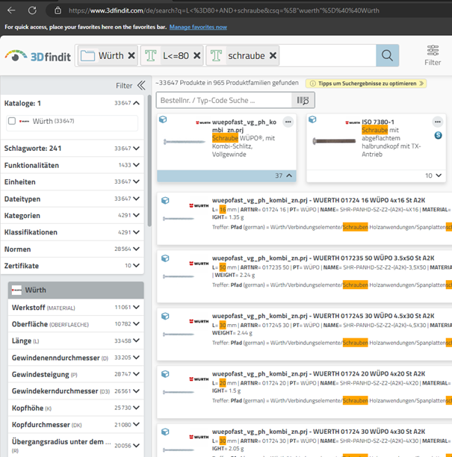Click the lock icon in the address bar
Image resolution: width=452 pixels, height=457 pixels.
click(x=58, y=10)
